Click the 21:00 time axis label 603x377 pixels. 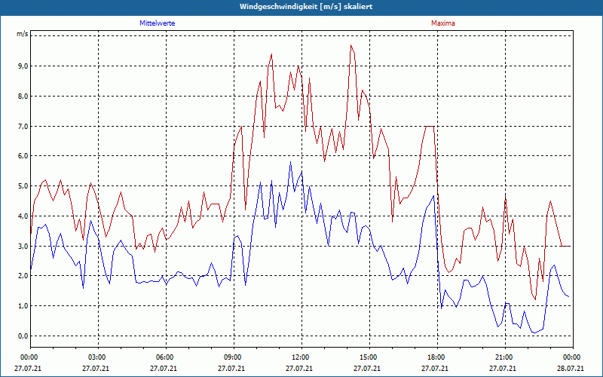tap(503, 357)
